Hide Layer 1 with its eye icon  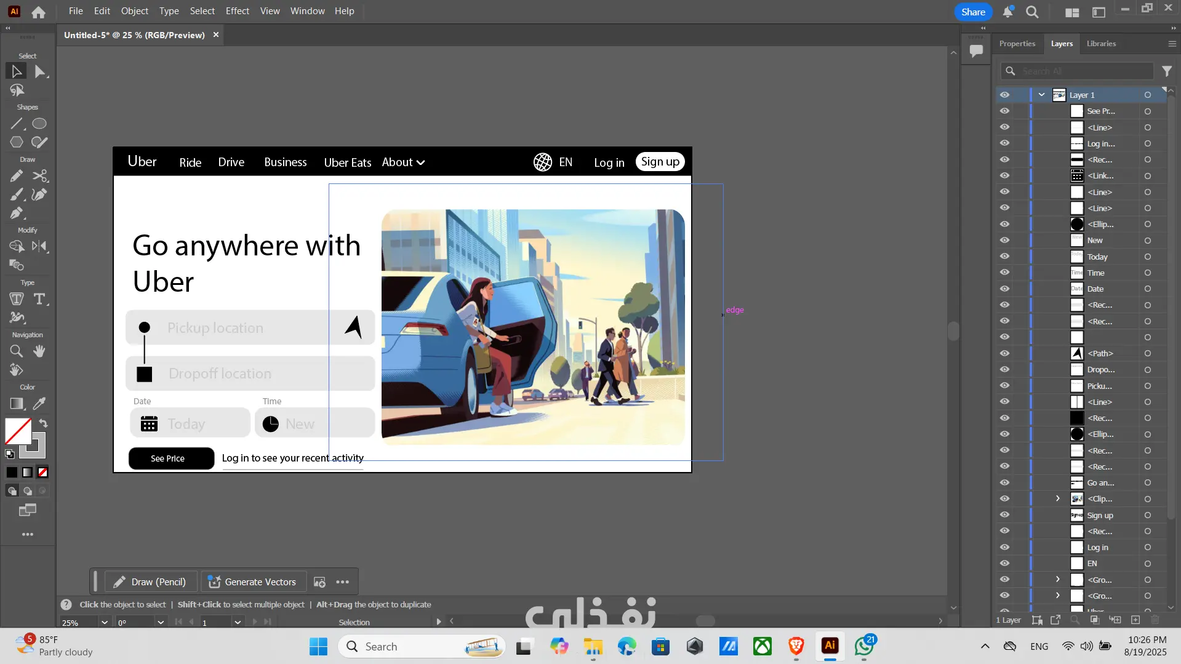point(1004,95)
